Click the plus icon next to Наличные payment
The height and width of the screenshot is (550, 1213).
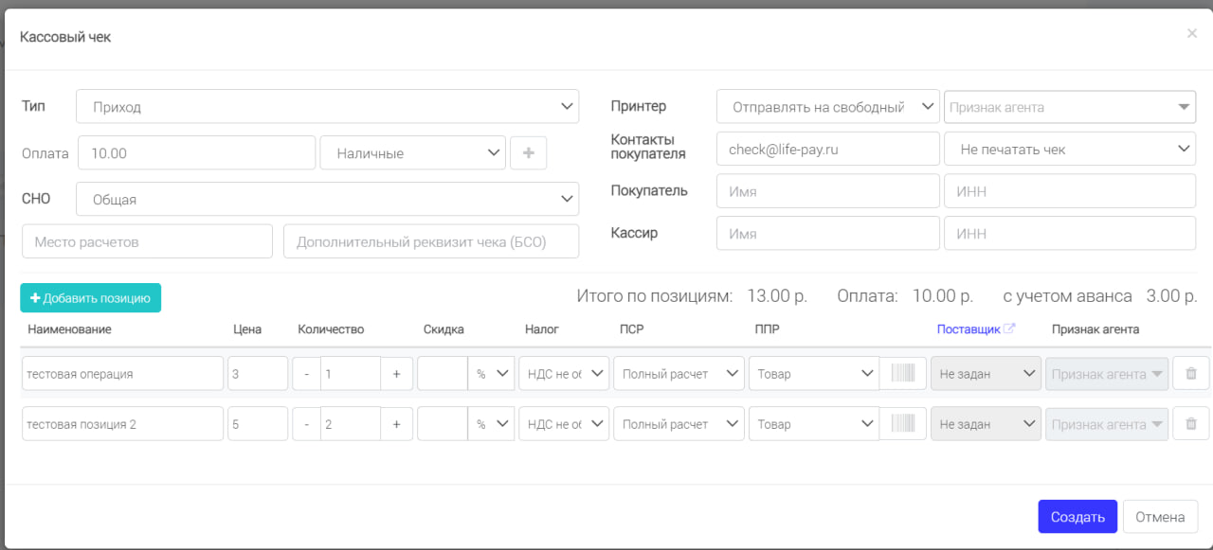[528, 152]
